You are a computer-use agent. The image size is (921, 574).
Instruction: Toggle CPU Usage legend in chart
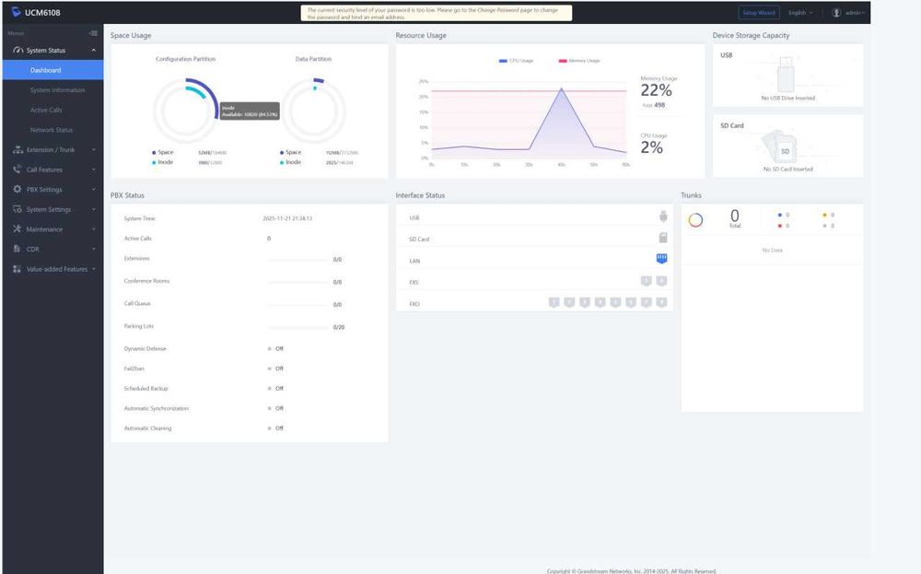coord(516,61)
